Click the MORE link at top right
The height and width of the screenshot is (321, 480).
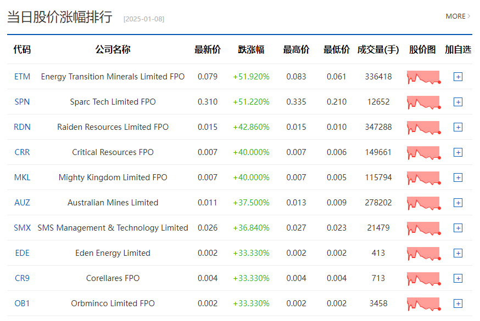[x=457, y=16]
